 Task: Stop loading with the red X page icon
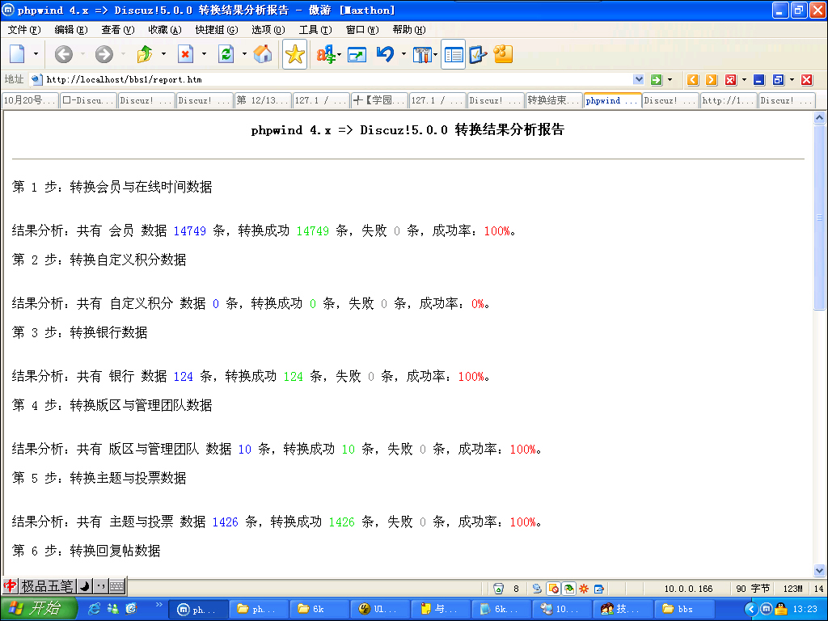185,54
